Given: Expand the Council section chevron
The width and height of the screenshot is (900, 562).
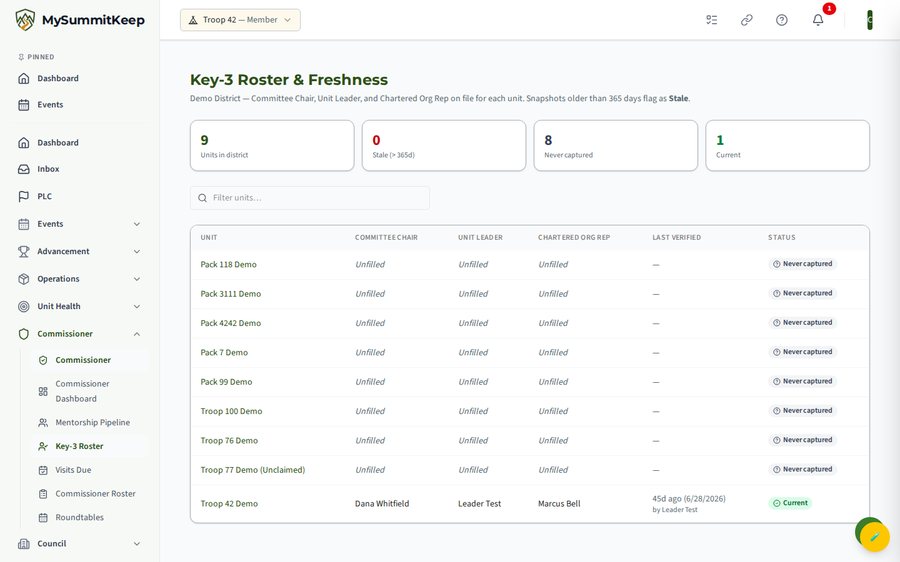Looking at the screenshot, I should click(137, 544).
